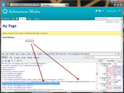
Task: Activate the select element by click arrow tool
Action: [3, 61]
